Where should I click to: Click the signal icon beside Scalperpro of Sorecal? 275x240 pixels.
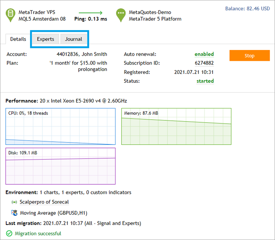14,202
